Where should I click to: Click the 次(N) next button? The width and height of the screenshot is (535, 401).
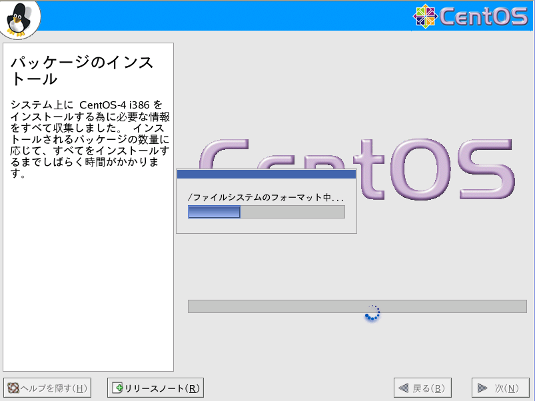point(500,388)
